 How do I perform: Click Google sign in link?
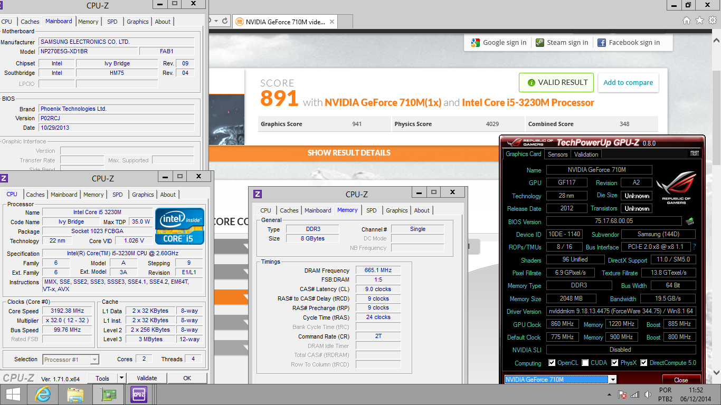[499, 43]
